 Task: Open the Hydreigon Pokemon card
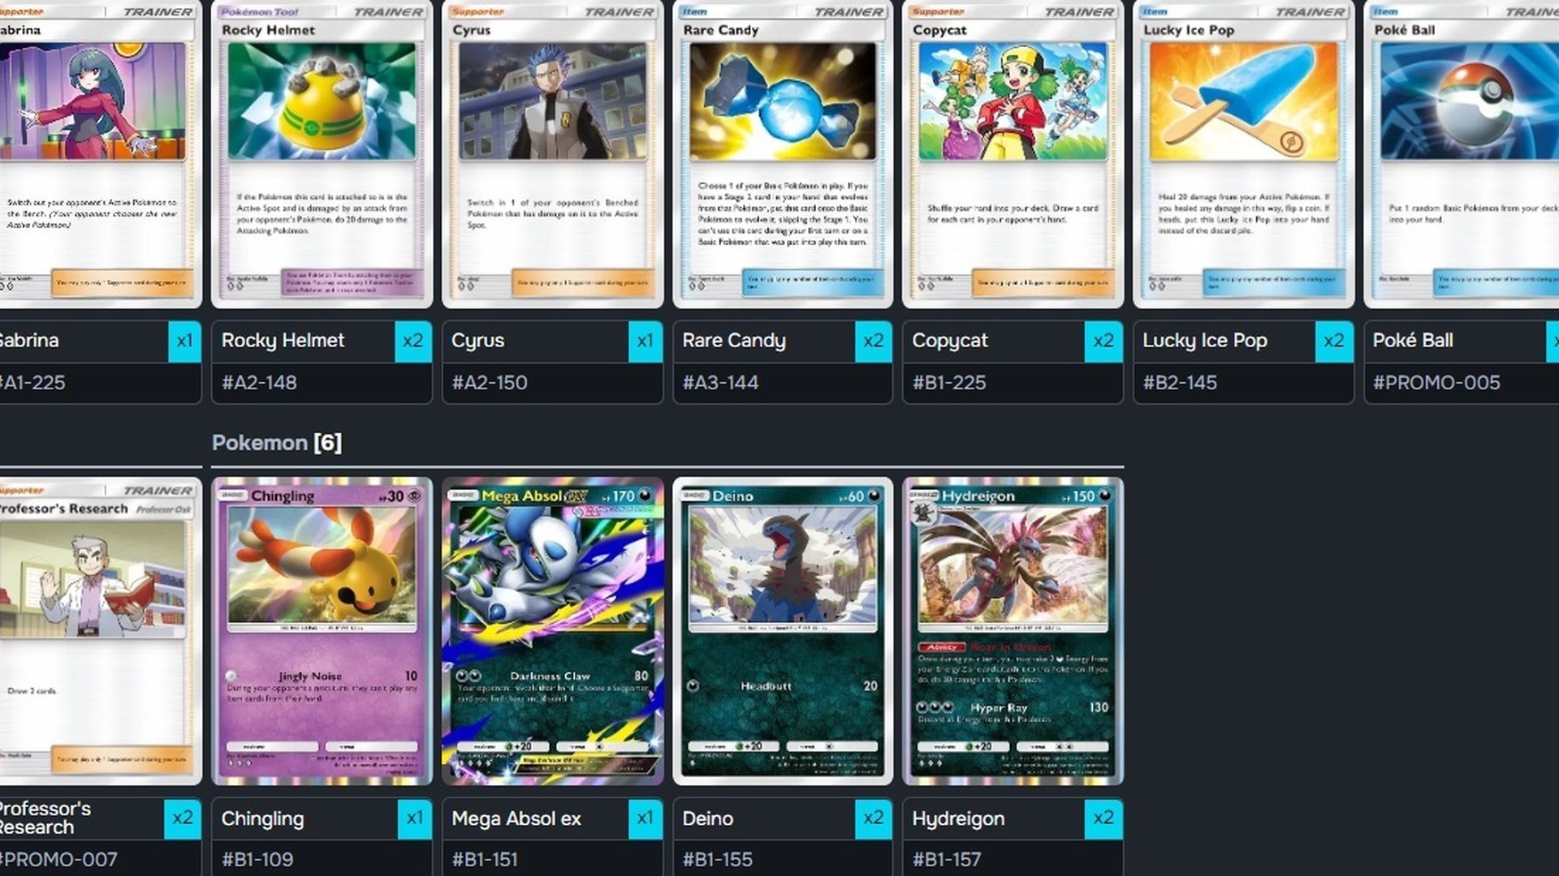click(1013, 631)
